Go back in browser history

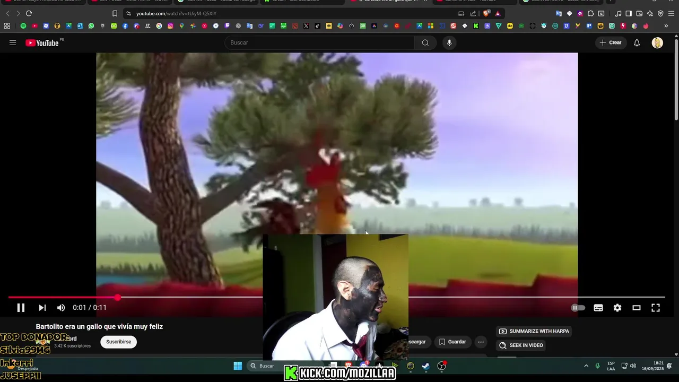pos(7,13)
